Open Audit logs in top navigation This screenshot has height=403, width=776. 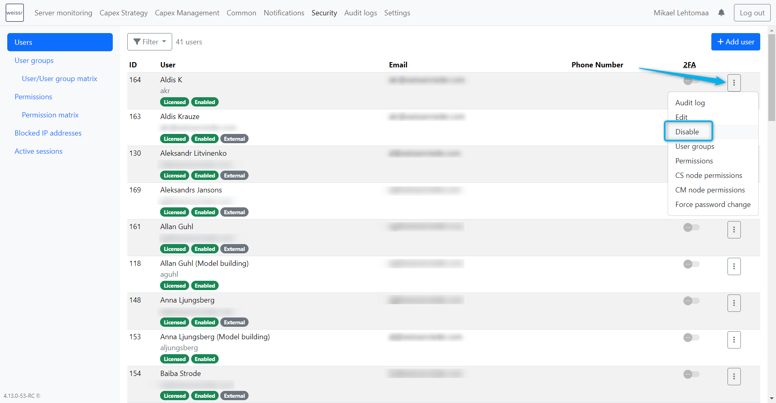point(361,13)
